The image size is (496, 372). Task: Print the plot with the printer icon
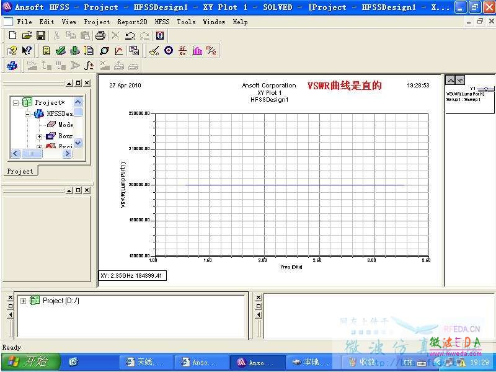(x=100, y=35)
